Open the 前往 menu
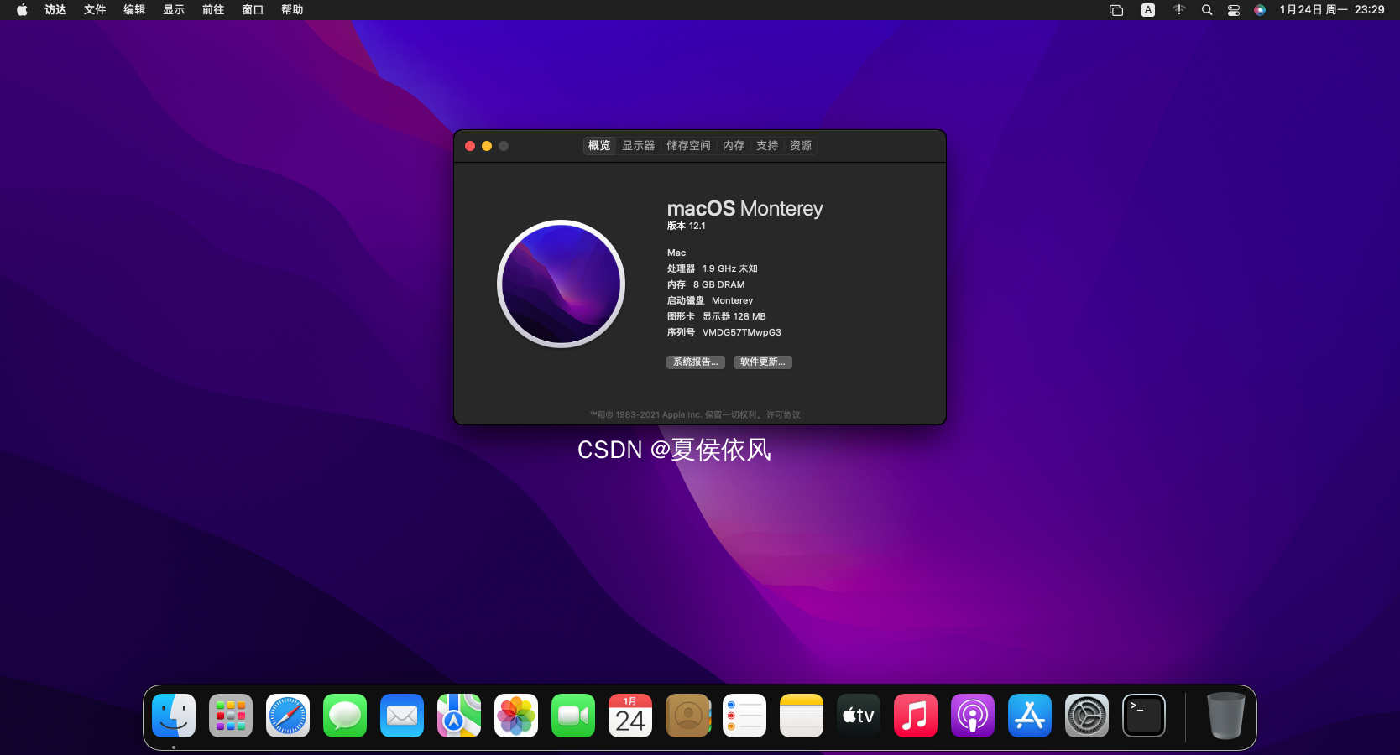 coord(213,10)
